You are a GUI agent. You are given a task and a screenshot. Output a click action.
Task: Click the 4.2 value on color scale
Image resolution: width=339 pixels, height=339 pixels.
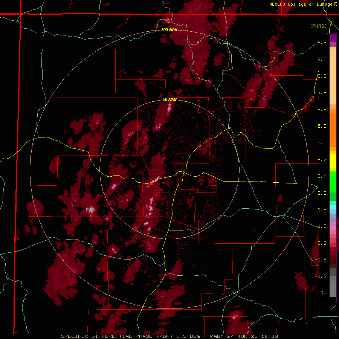(322, 160)
